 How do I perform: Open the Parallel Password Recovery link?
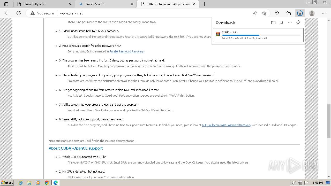pyautogui.click(x=126, y=51)
